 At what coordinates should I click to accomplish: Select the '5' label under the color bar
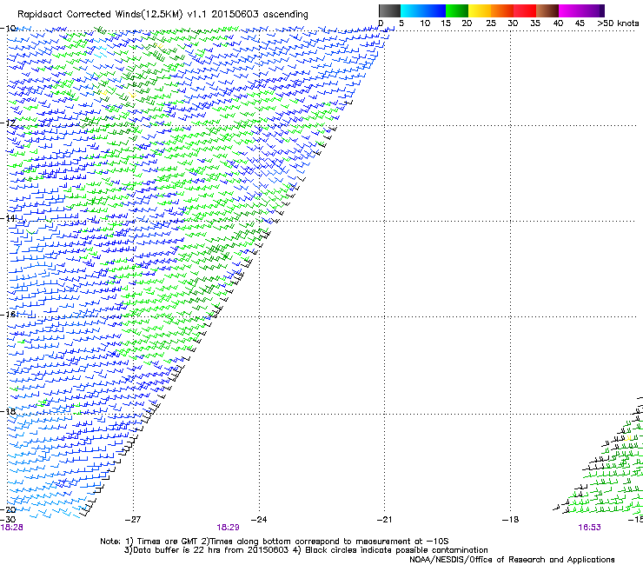pyautogui.click(x=401, y=23)
